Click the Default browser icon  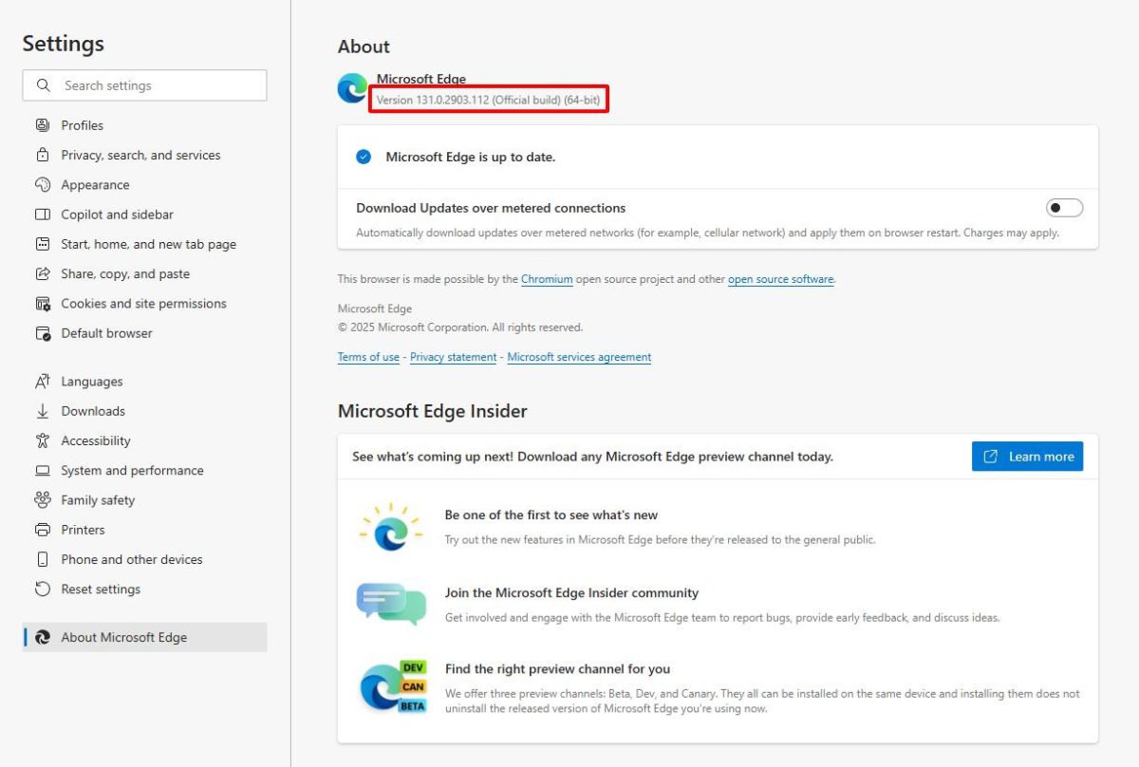[42, 333]
